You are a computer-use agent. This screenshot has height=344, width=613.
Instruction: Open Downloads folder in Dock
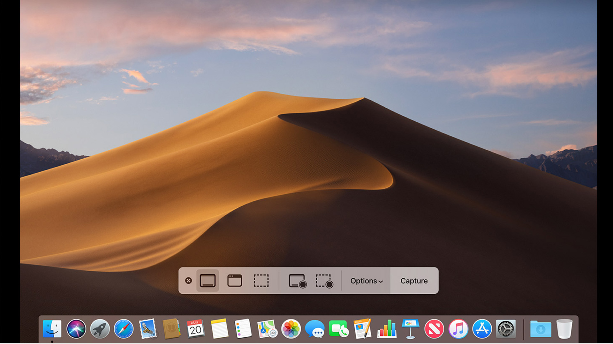click(541, 329)
